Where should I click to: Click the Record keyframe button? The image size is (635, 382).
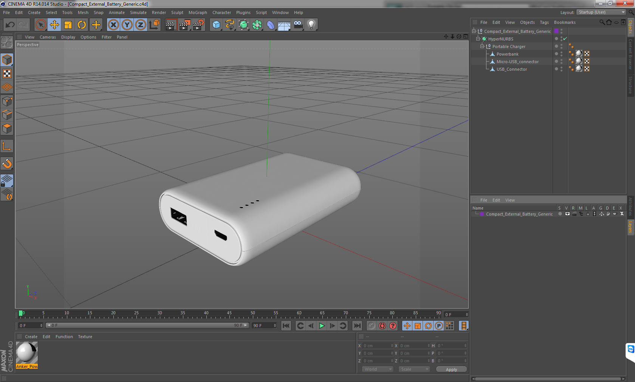pos(372,326)
